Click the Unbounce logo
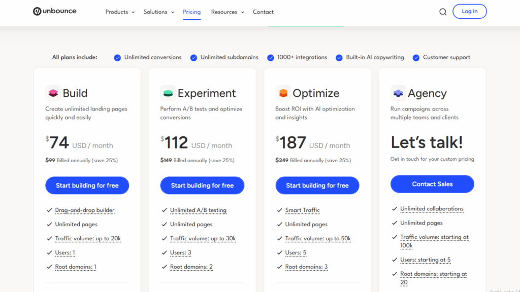520x292 pixels. tap(55, 11)
